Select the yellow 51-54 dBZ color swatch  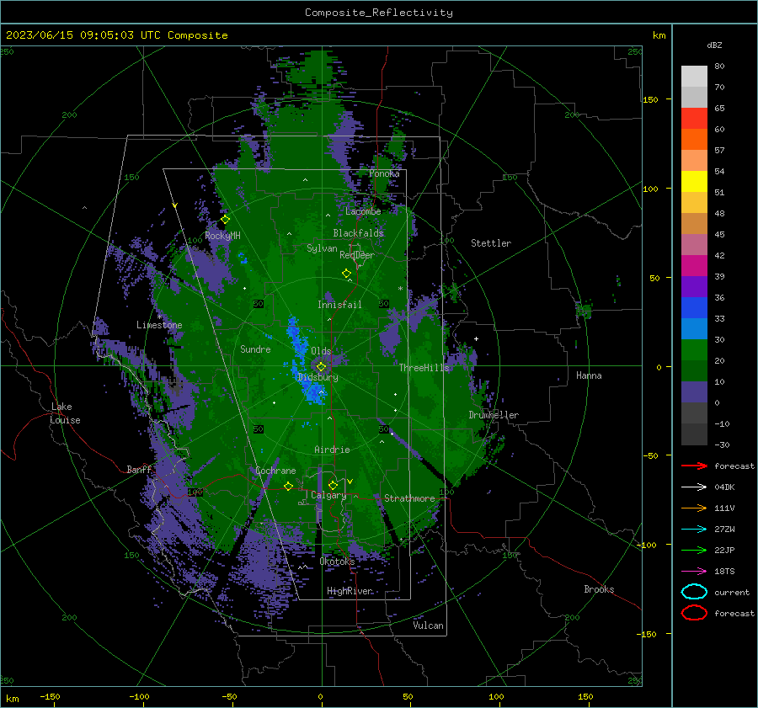(x=694, y=182)
